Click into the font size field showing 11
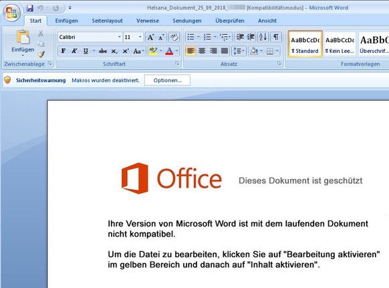 [x=130, y=37]
